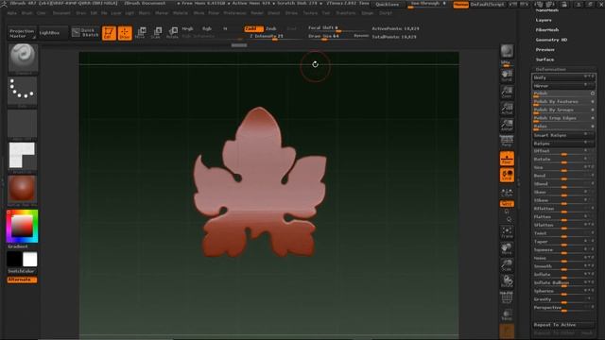Toggle the Rgb mode

tap(207, 28)
